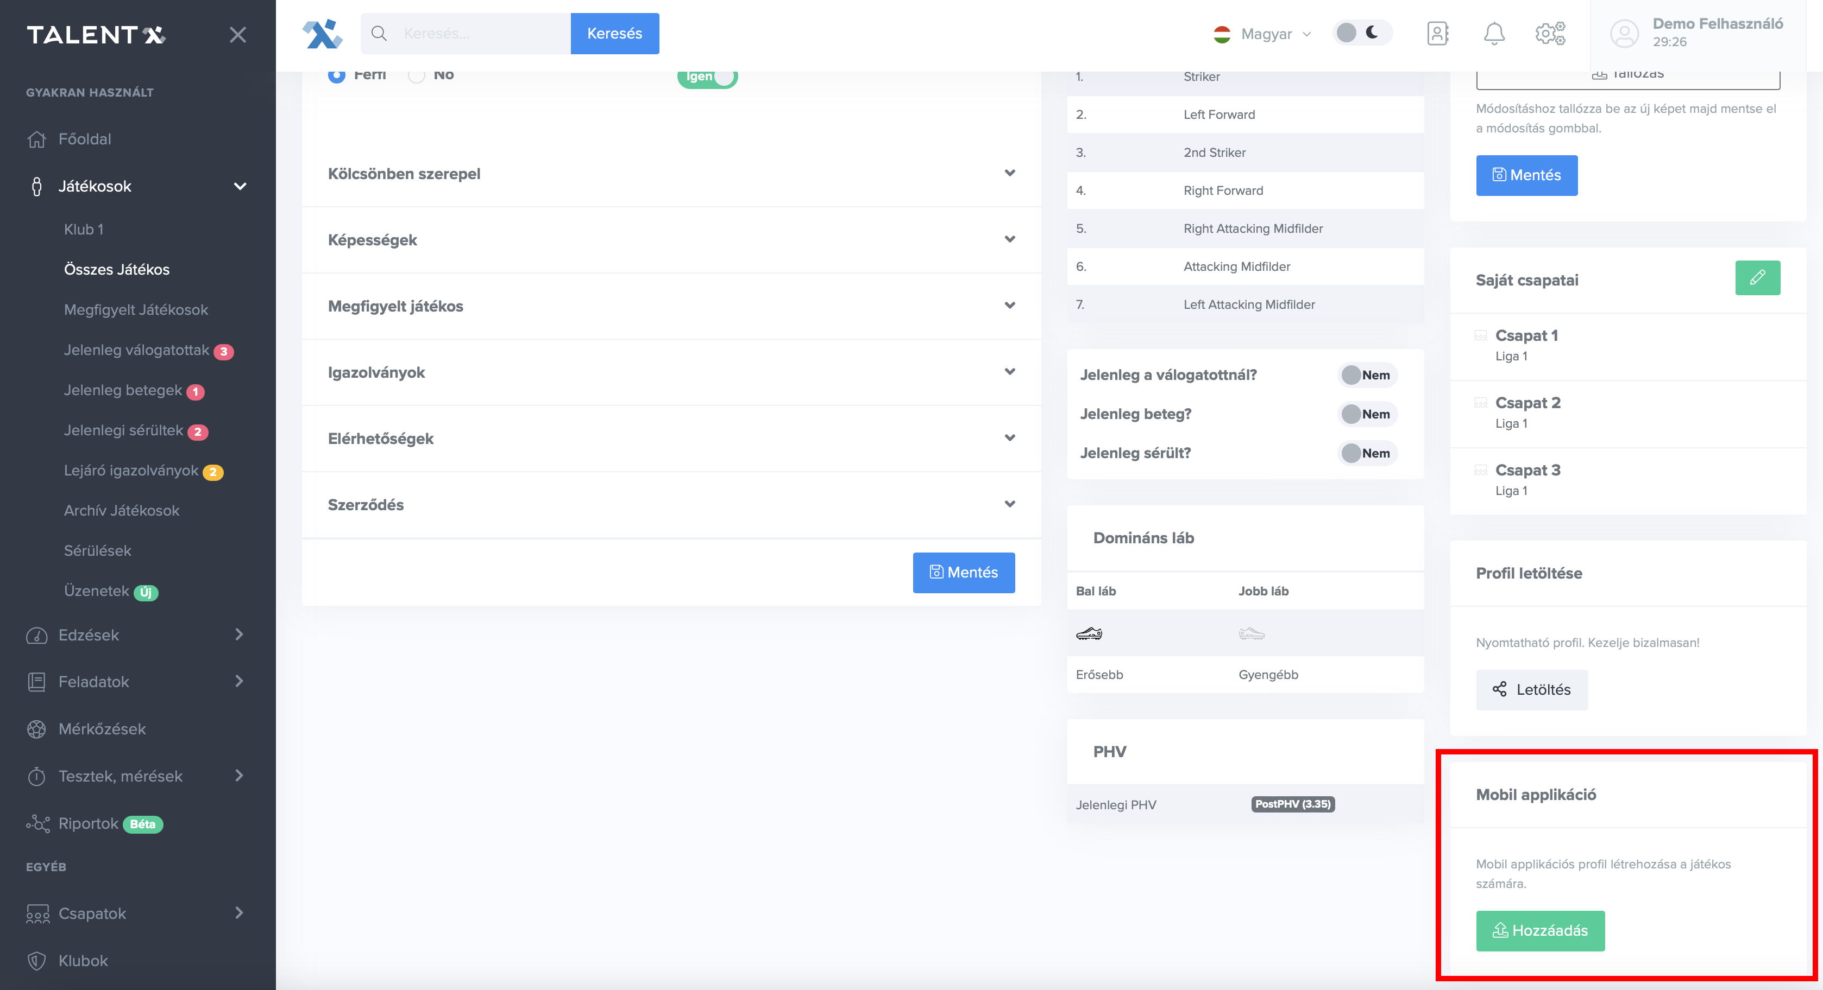Open the Mérkőzések menu item
The width and height of the screenshot is (1823, 990).
point(102,729)
